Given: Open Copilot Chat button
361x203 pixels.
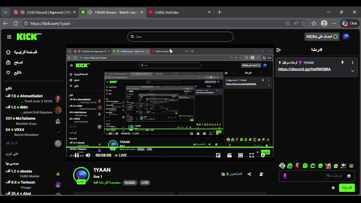Looking at the screenshot, I should click(349, 23).
